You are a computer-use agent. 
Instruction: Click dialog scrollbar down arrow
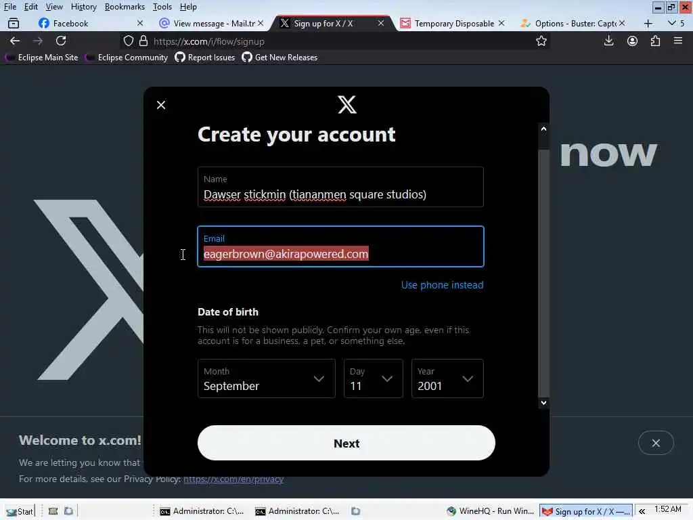pyautogui.click(x=543, y=403)
